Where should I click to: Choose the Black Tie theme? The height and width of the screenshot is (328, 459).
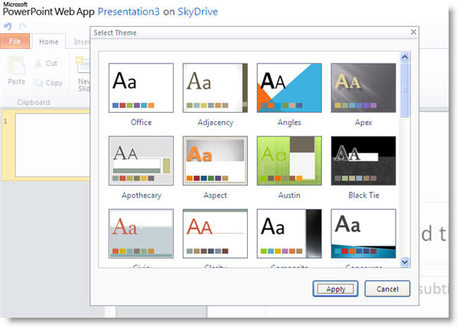tap(363, 160)
